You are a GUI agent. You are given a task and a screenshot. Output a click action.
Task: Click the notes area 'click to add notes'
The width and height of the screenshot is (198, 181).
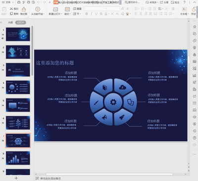click(50, 179)
